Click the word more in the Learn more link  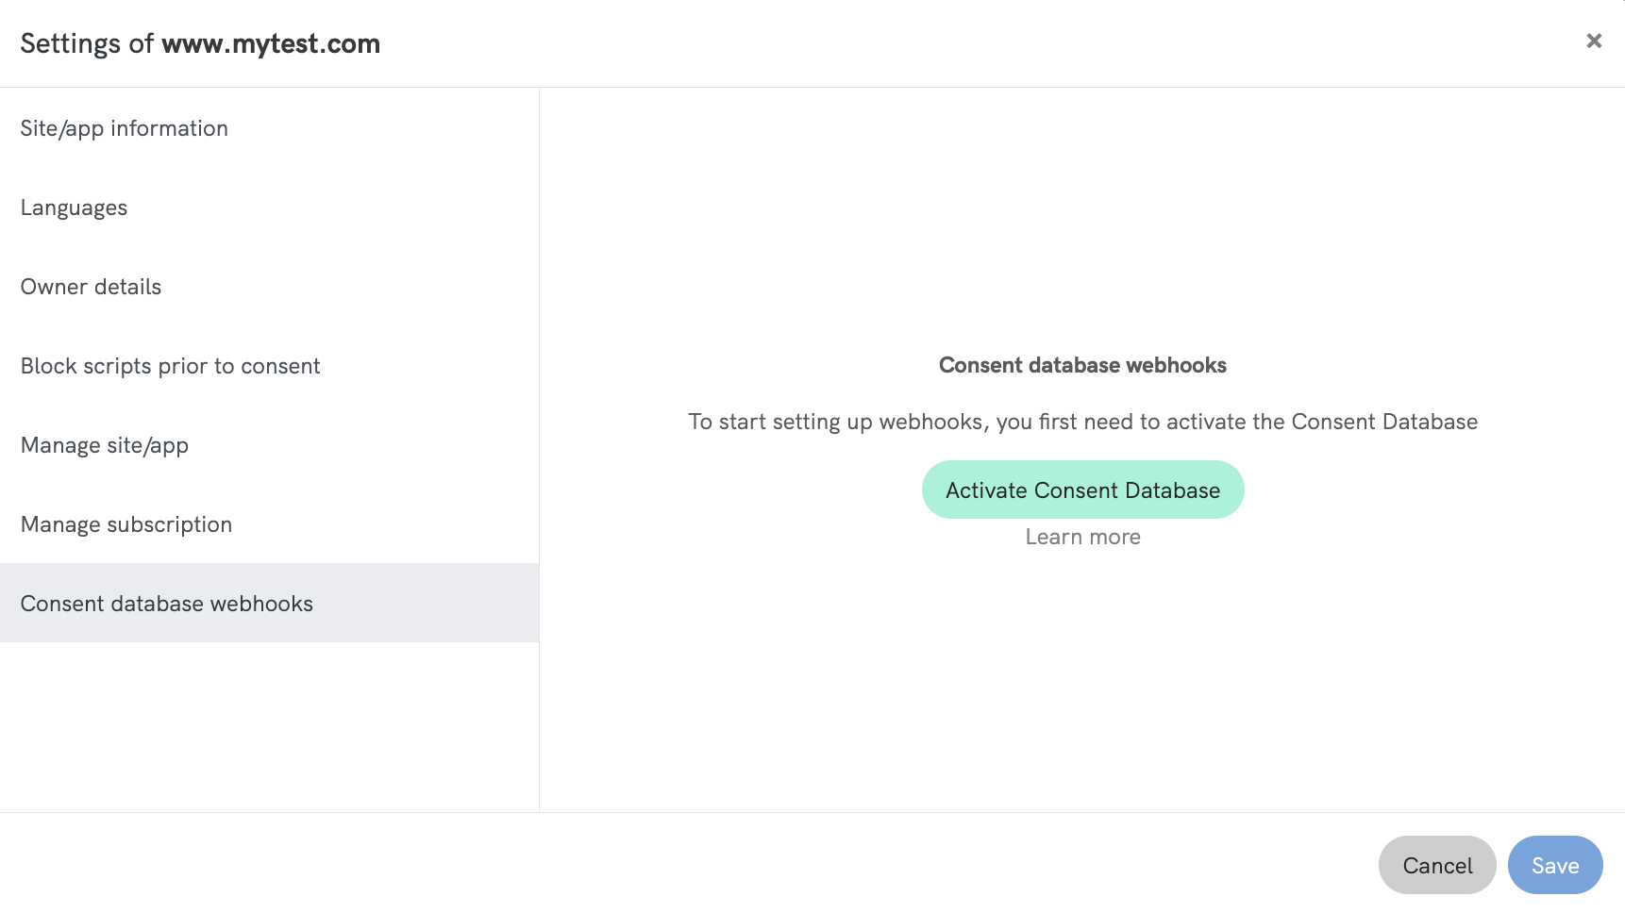1114,537
